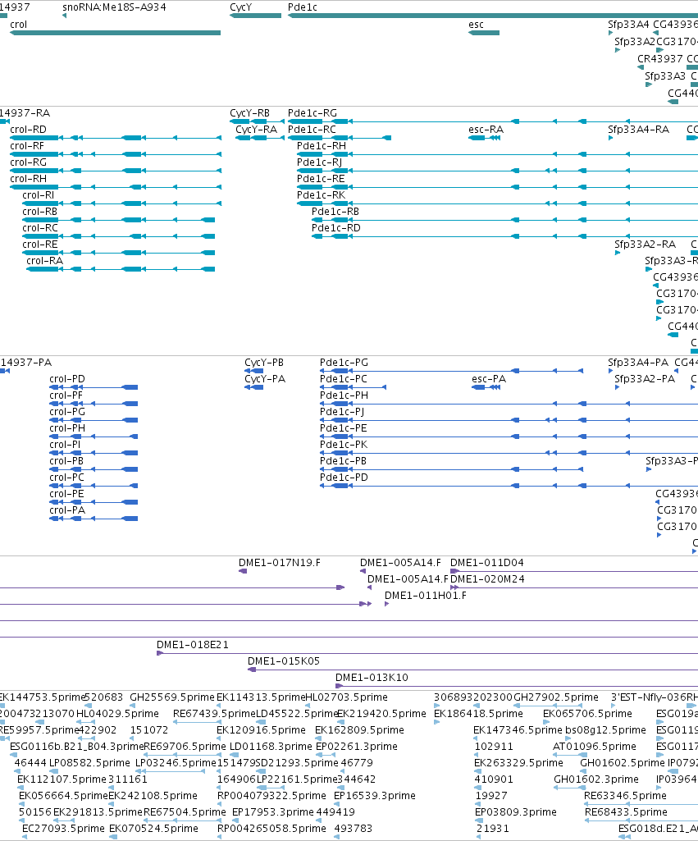The image size is (698, 841).
Task: Click the Sfp33A4-RA transcript label
Action: (638, 130)
